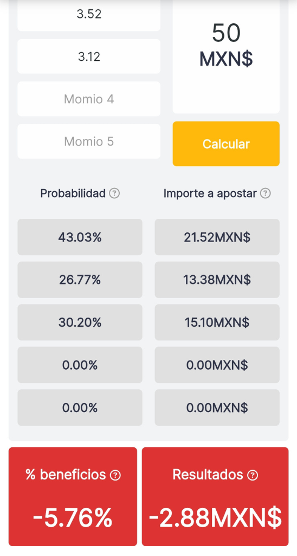The height and width of the screenshot is (556, 297).
Task: Click the Importe a apostar heading
Action: point(210,193)
